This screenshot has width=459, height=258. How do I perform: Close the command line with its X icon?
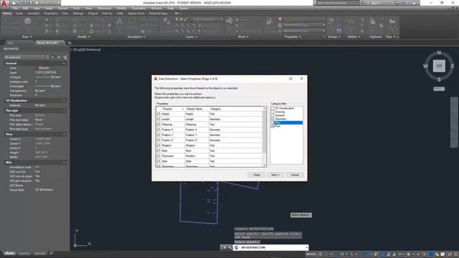[224, 247]
